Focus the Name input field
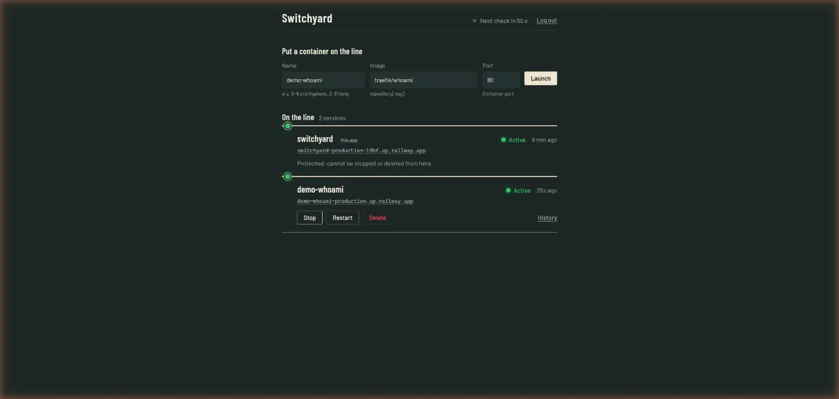This screenshot has height=399, width=839. [323, 80]
